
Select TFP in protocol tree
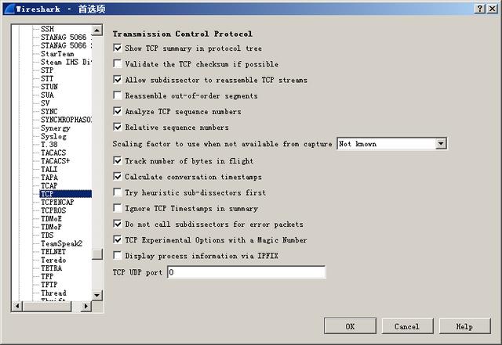pos(47,277)
